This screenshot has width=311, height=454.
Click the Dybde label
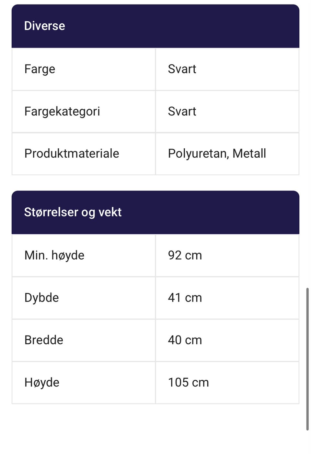pyautogui.click(x=42, y=298)
